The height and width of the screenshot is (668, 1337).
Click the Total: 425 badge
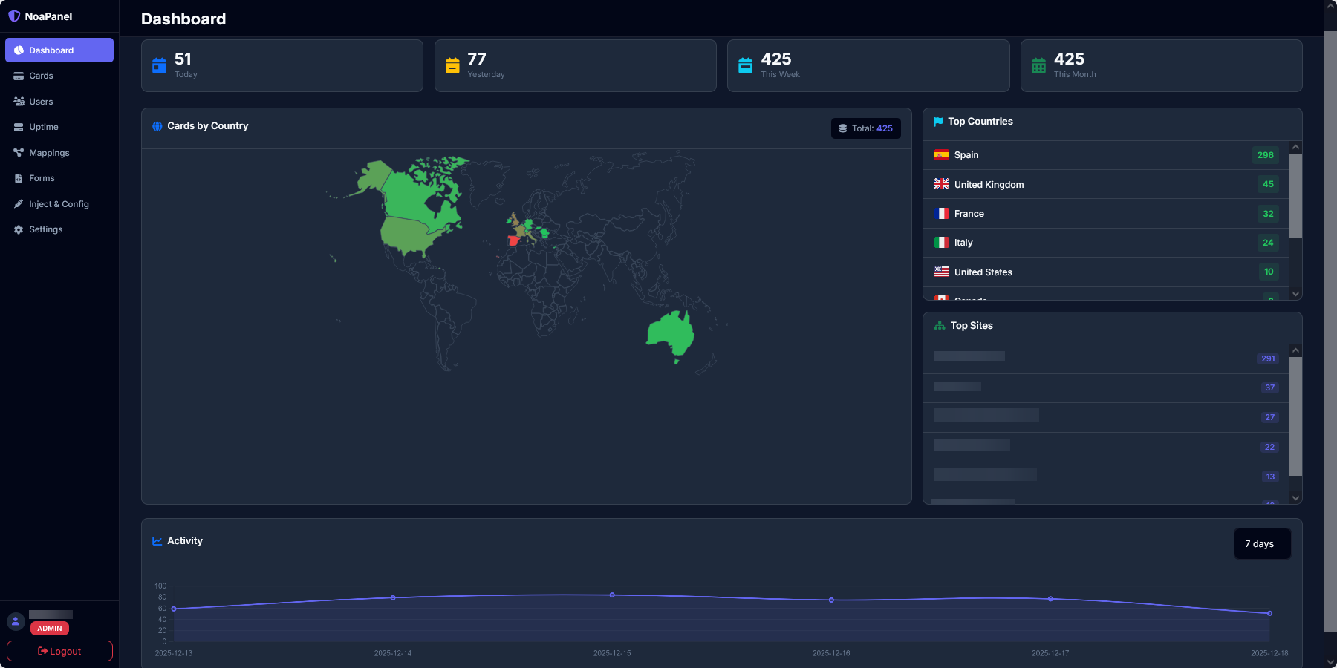click(x=865, y=128)
